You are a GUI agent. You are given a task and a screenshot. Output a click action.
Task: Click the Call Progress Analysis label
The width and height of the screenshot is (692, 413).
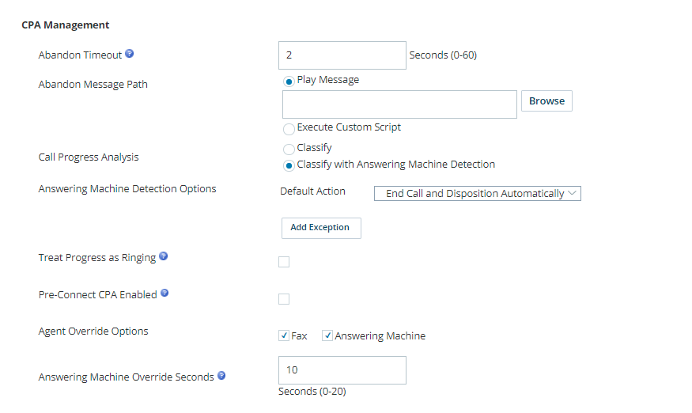click(89, 157)
